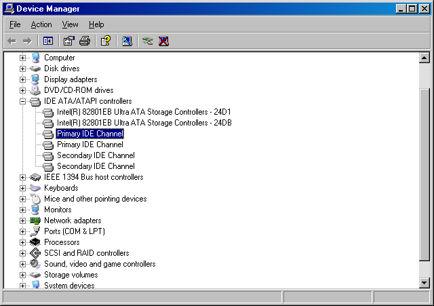The width and height of the screenshot is (434, 306).
Task: Select the System devices label
Action: (69, 285)
